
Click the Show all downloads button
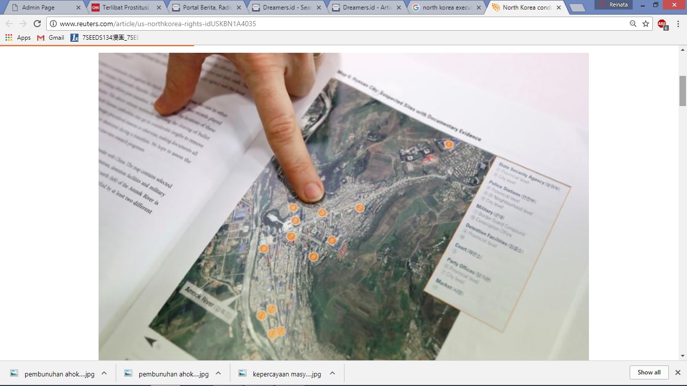(649, 372)
